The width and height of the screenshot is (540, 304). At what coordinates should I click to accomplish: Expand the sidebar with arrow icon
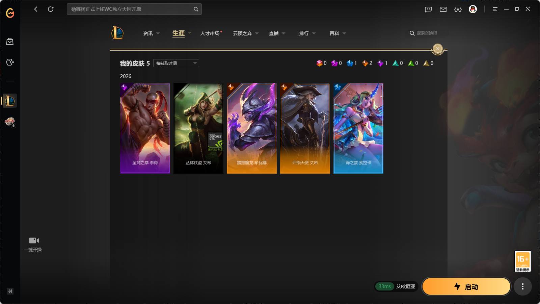pyautogui.click(x=10, y=291)
